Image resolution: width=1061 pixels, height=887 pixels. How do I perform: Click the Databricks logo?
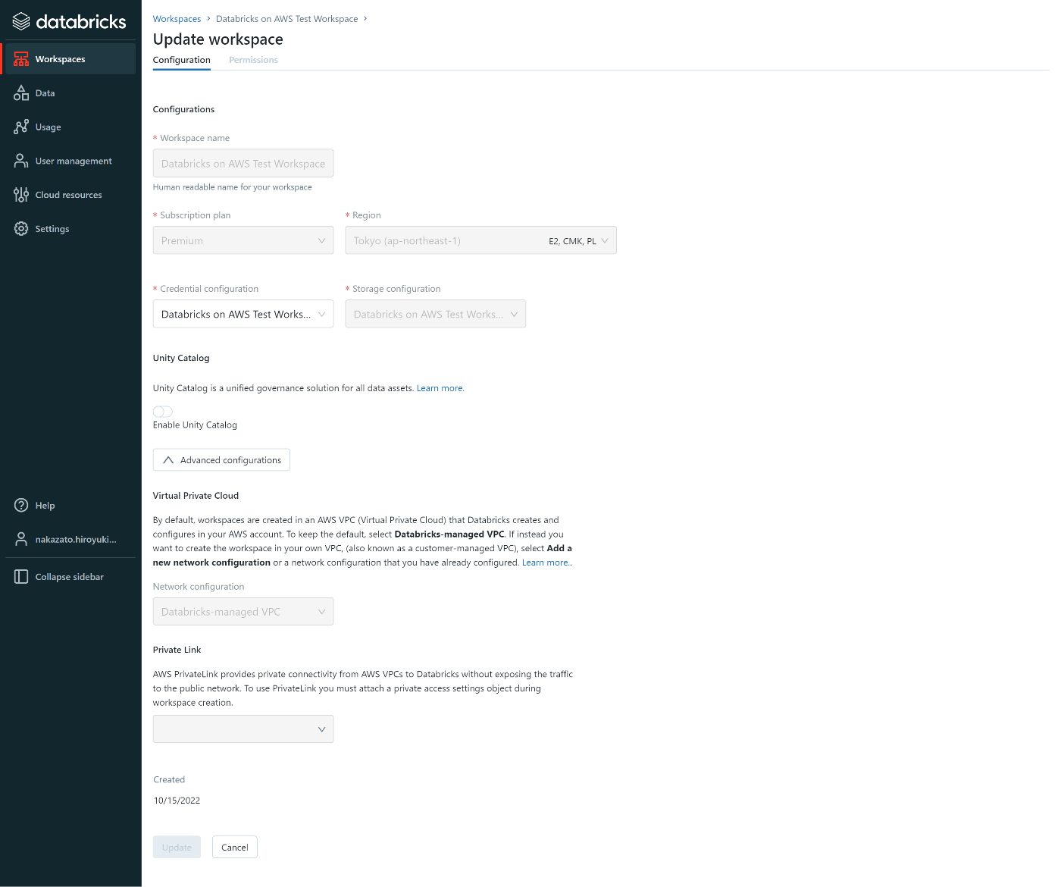[70, 21]
